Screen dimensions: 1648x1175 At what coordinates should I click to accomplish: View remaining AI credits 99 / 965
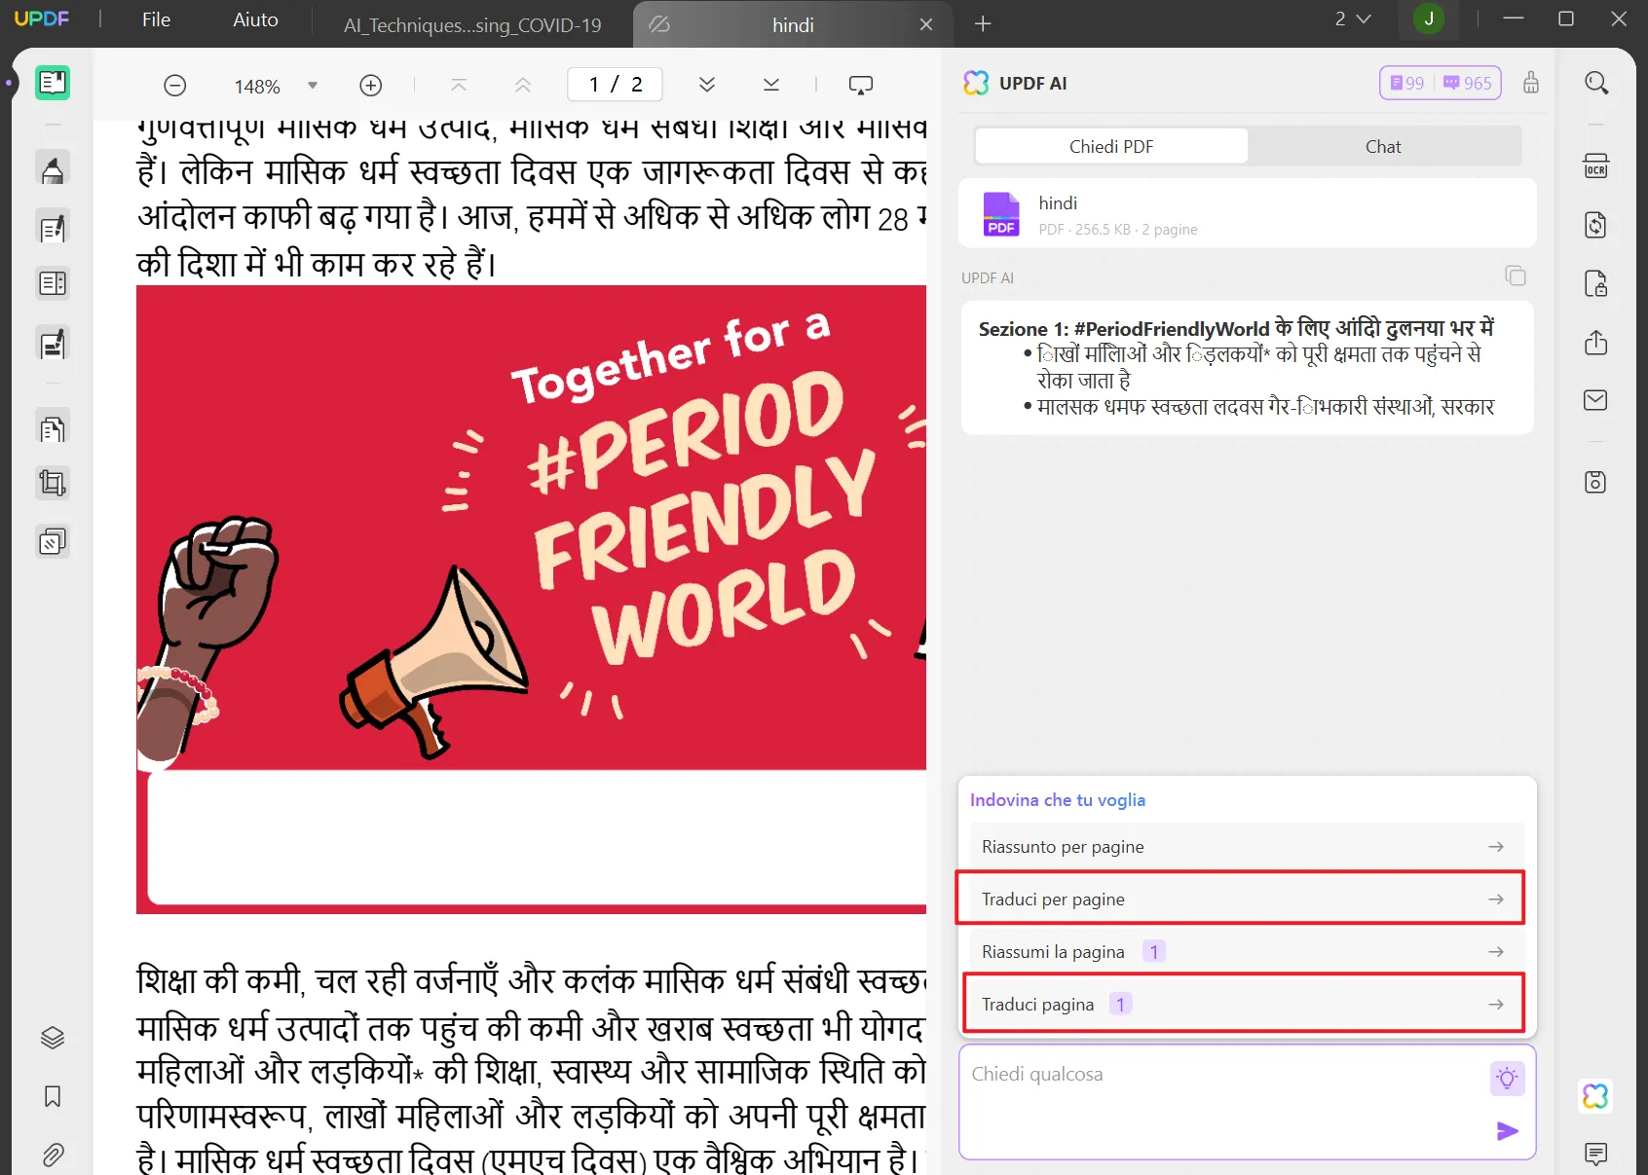(1441, 83)
